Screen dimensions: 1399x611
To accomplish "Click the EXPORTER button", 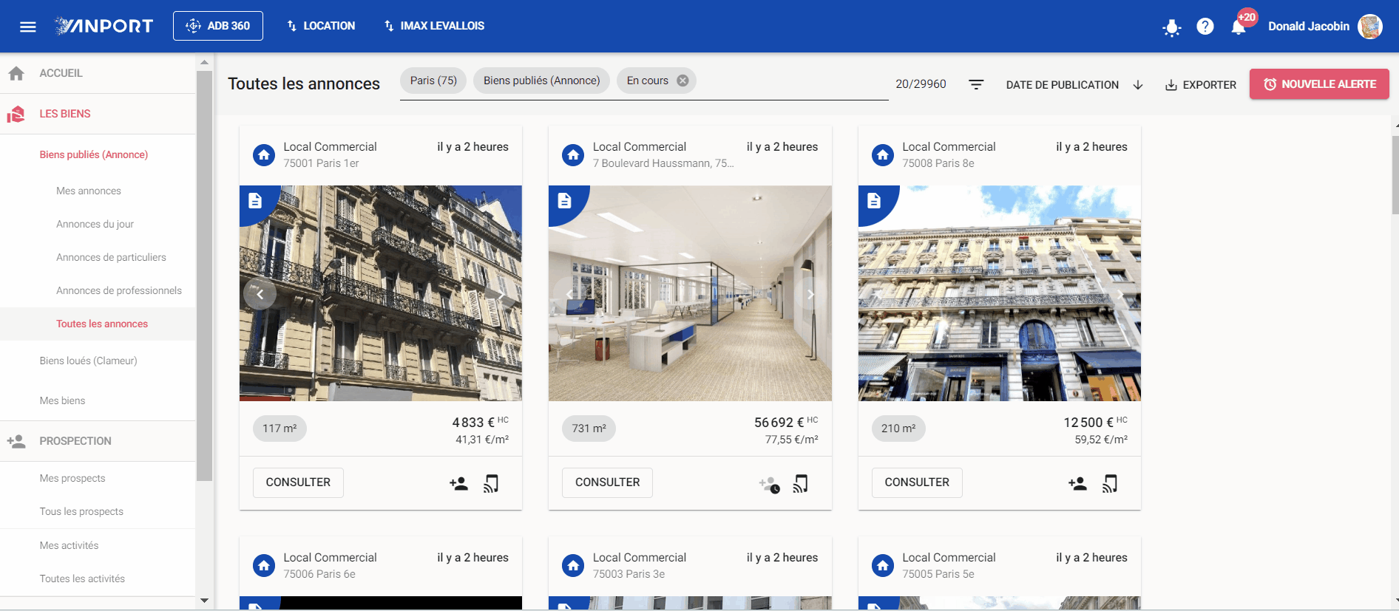I will point(1201,85).
